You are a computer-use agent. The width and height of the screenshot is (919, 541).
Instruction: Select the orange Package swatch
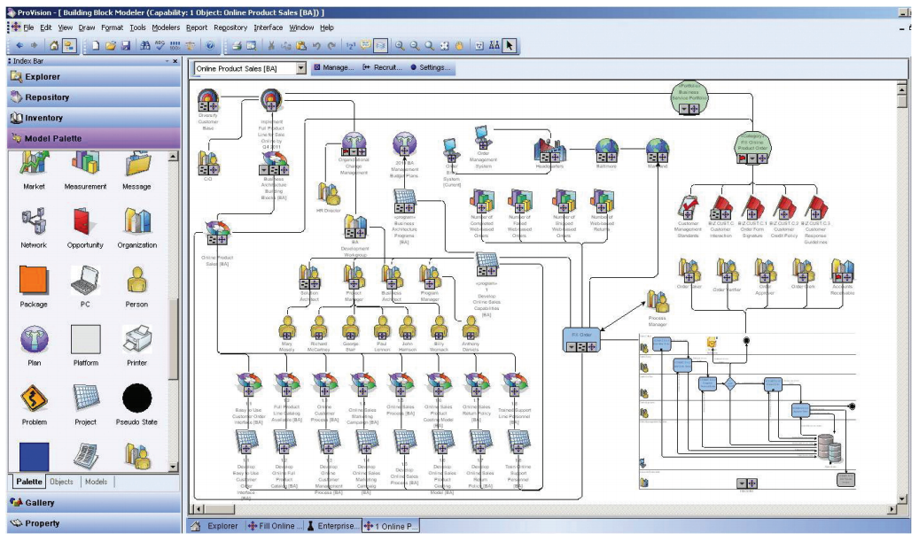(x=34, y=281)
